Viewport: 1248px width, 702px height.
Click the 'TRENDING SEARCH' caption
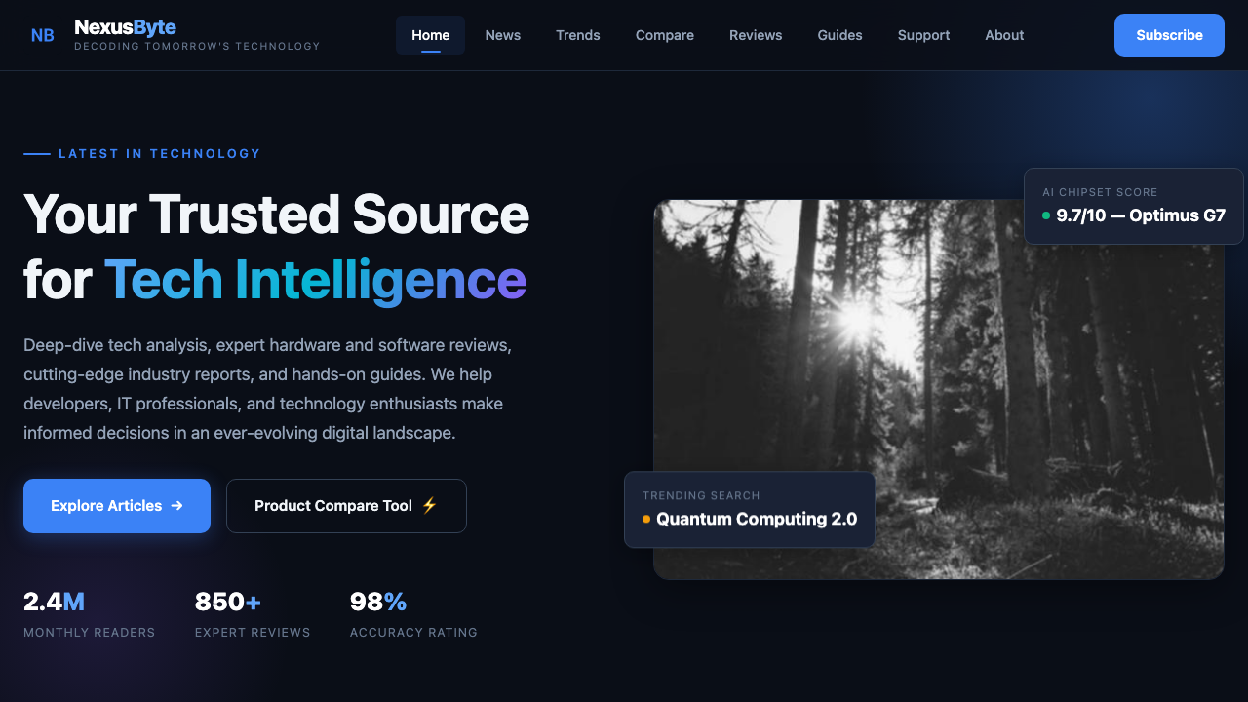(701, 495)
